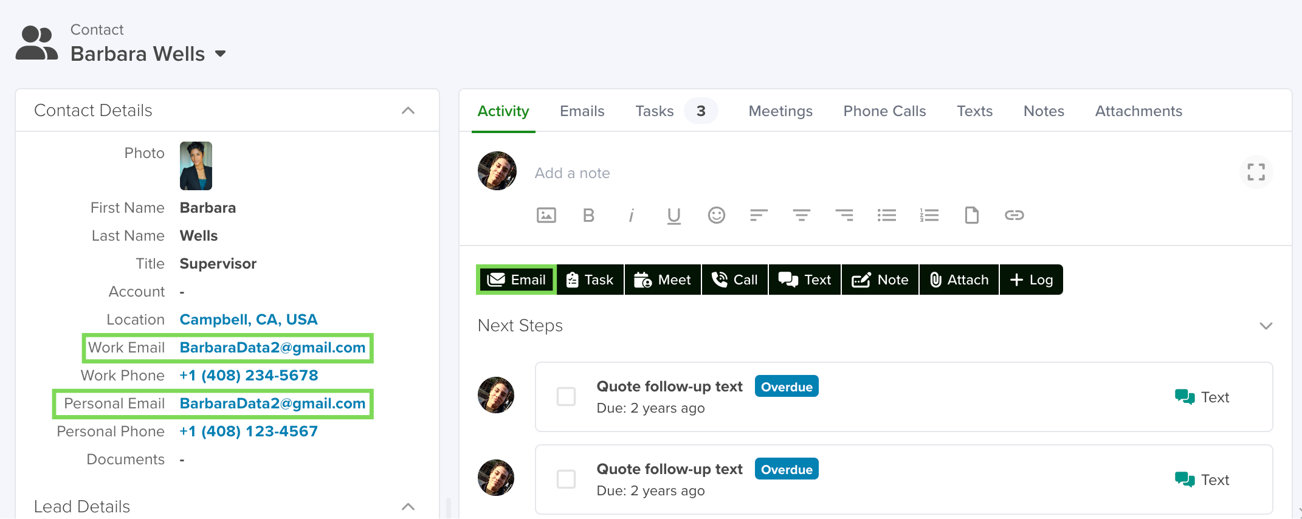Toggle italic formatting in the note editor
The width and height of the screenshot is (1302, 519).
click(631, 215)
